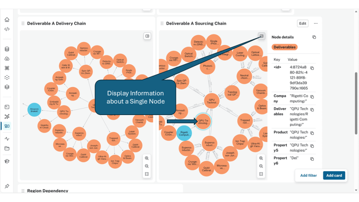Open the graduation cap learning icon

pyautogui.click(x=7, y=161)
